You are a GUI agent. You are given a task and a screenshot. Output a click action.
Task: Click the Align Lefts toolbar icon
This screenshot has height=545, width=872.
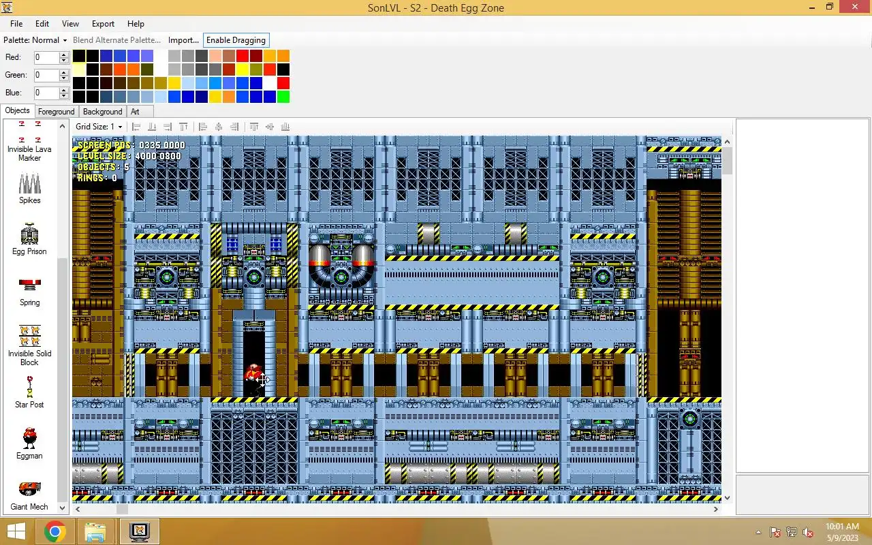203,127
